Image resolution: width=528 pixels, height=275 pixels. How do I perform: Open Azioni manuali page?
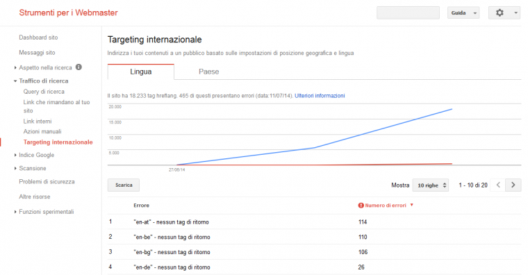[42, 132]
